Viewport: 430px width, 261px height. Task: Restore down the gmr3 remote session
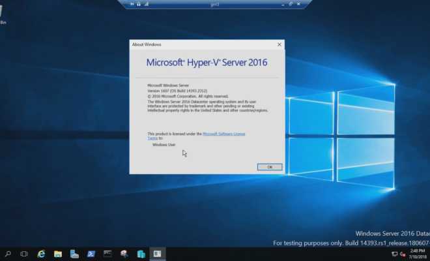pos(291,4)
